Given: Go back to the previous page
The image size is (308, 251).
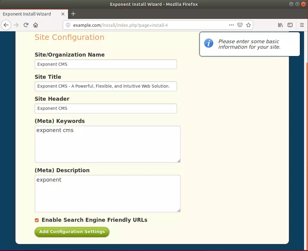Looking at the screenshot, I should click(6, 25).
